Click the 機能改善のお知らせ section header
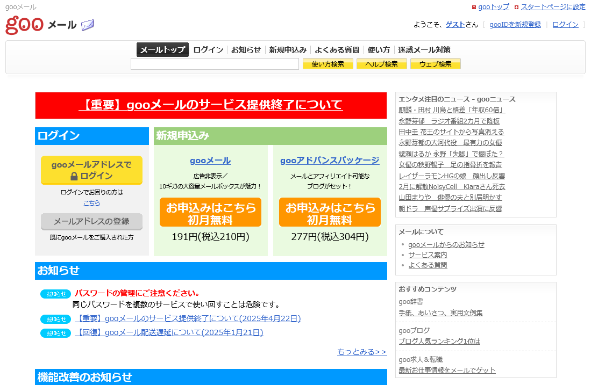Viewport: 591px width, 385px height. click(211, 377)
